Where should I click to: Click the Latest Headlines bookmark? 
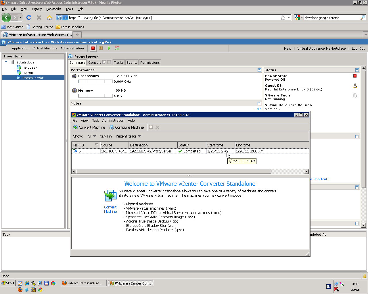pos(70,27)
